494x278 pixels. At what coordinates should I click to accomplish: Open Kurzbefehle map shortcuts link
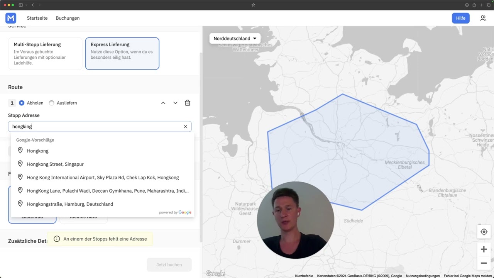[304, 276]
